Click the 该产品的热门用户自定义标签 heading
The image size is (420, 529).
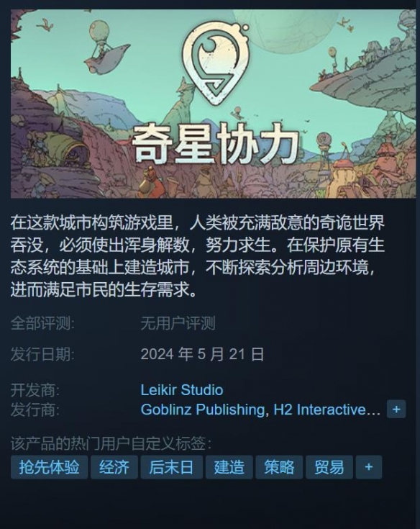point(111,443)
